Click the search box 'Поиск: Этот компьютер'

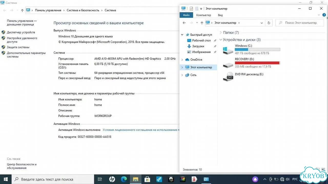(x=300, y=23)
